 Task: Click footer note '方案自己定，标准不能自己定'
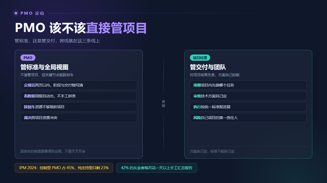(212, 151)
